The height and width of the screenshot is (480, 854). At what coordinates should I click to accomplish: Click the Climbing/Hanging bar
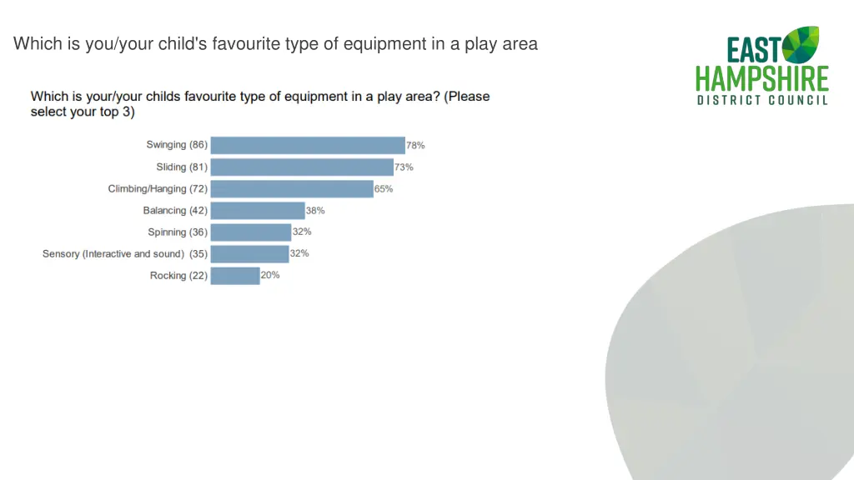point(292,189)
